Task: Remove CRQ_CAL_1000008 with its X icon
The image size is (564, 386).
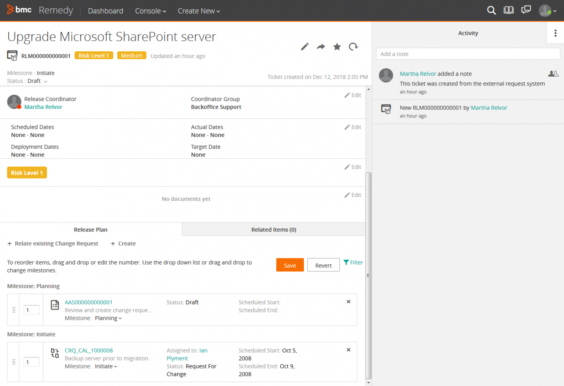Action: point(349,350)
